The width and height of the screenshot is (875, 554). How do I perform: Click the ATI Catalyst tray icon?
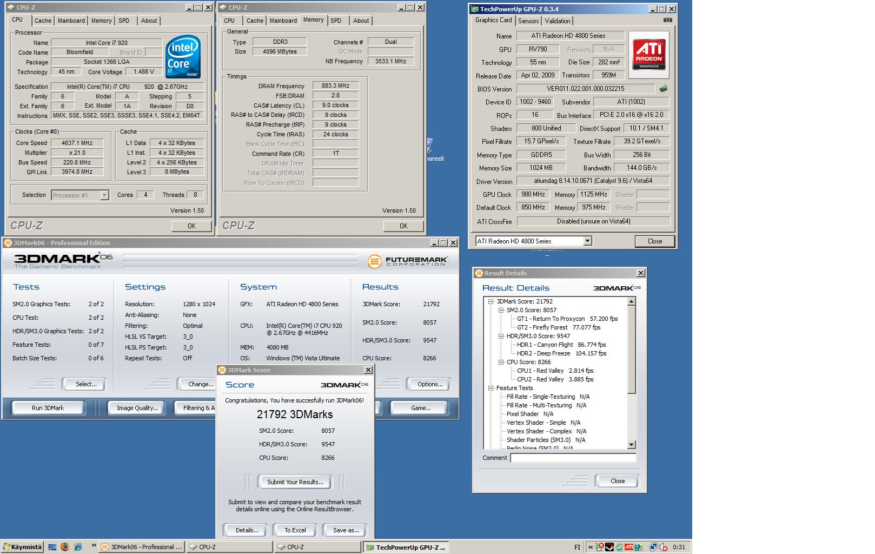(628, 547)
